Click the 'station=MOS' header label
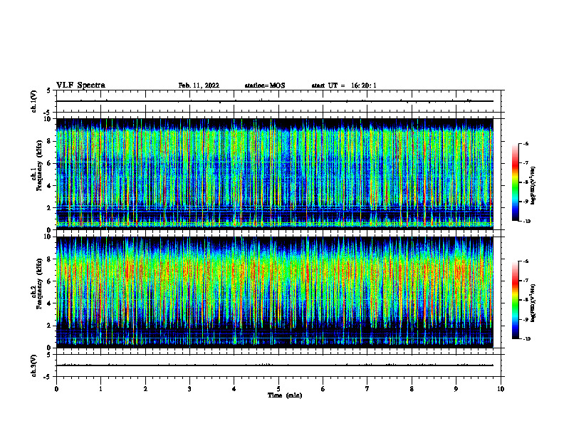Image resolution: width=564 pixels, height=436 pixels. [265, 85]
